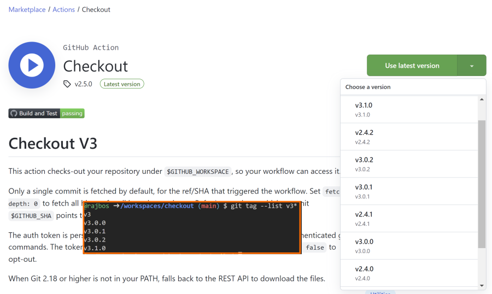Click the Latest version label badge
This screenshot has height=294, width=492.
[x=122, y=84]
